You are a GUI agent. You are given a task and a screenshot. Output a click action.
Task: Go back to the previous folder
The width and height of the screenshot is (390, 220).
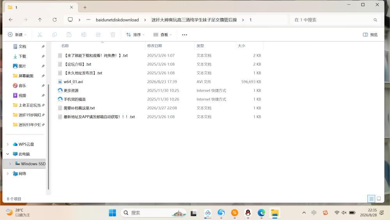click(x=11, y=20)
